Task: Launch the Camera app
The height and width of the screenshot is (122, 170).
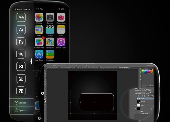Action: click(x=50, y=17)
